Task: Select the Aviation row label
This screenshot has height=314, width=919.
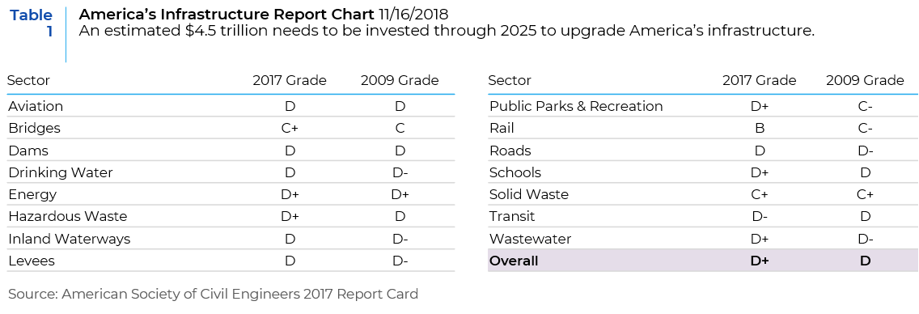Action: pos(36,106)
